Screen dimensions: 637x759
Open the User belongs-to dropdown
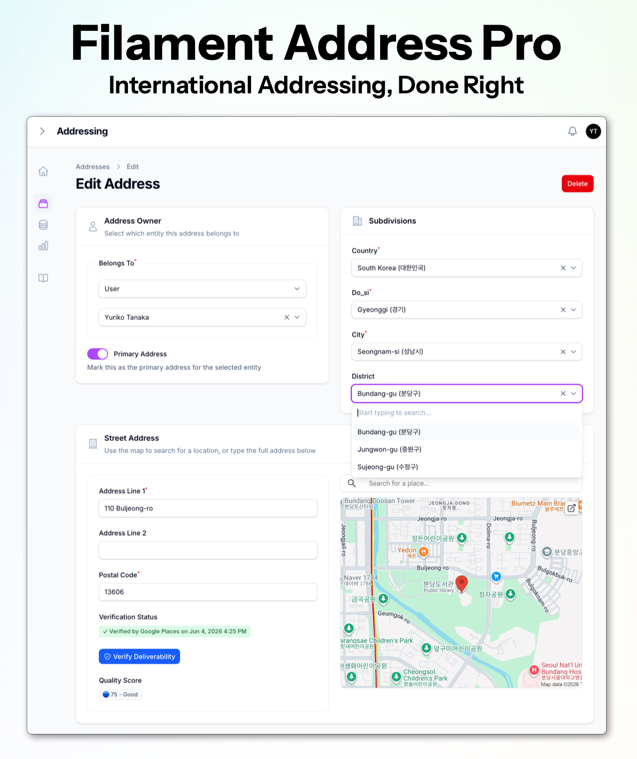coord(203,289)
